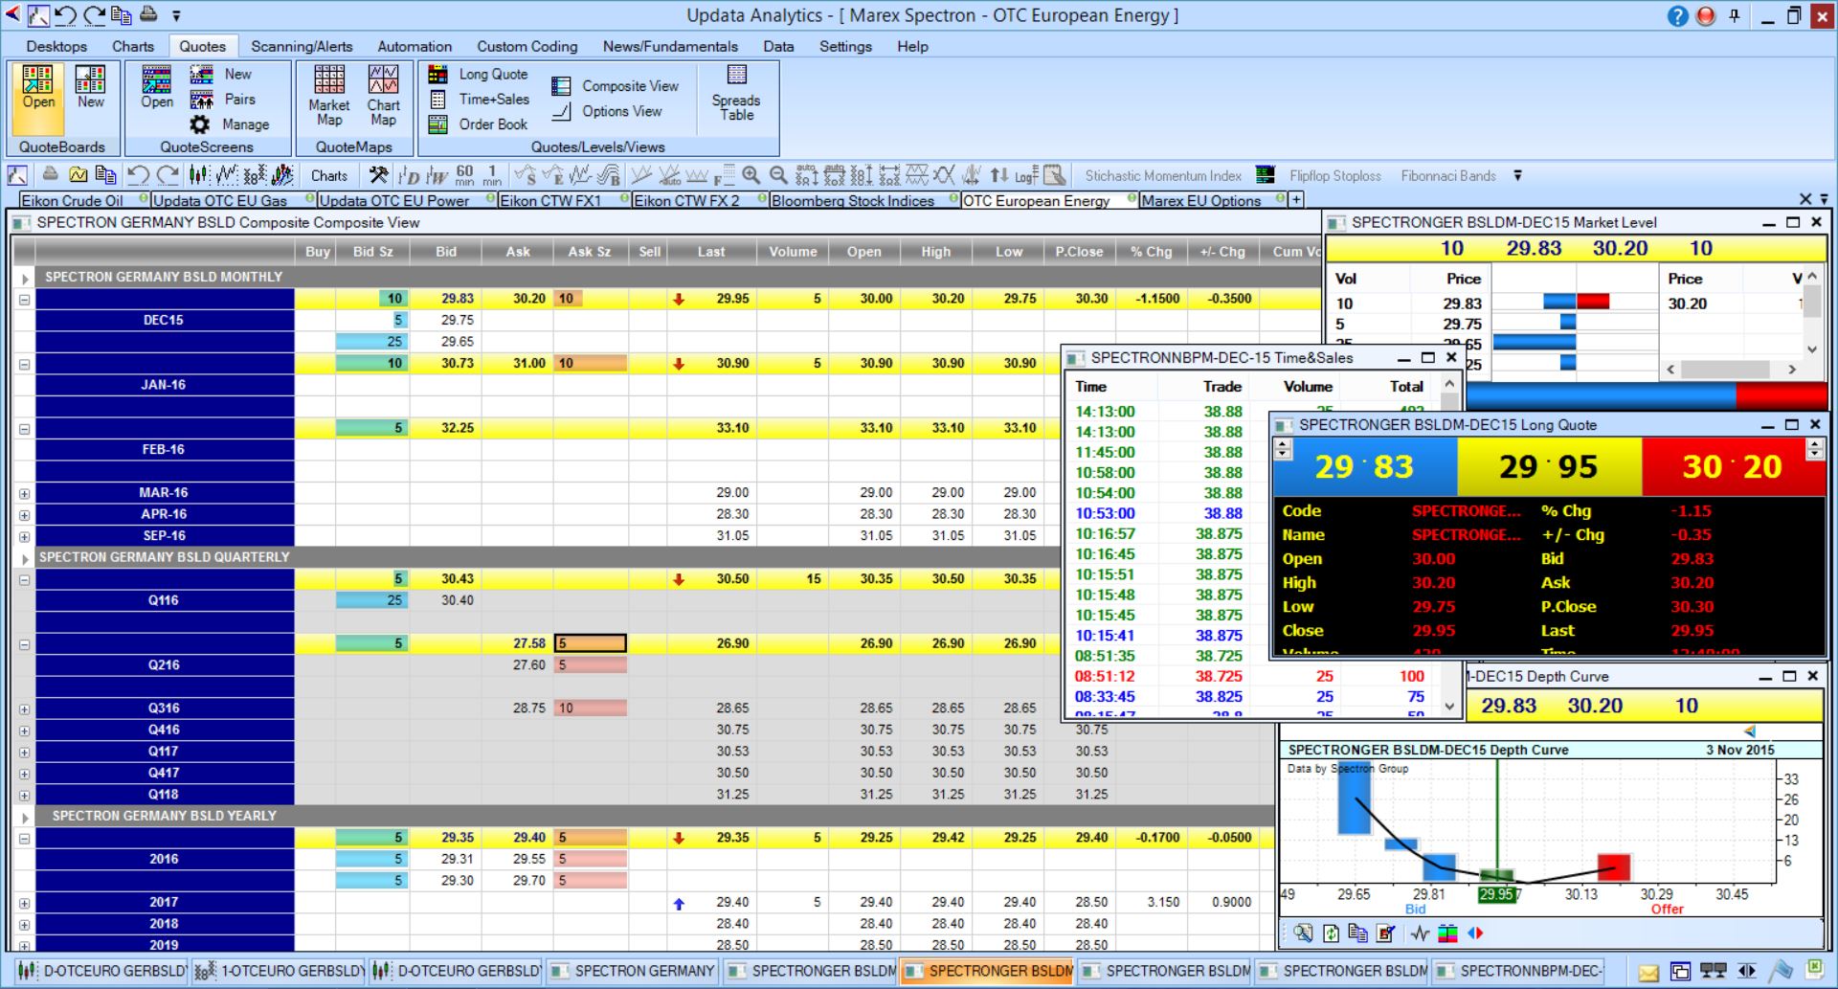Click the Time+Sales ribbon button
The height and width of the screenshot is (989, 1838).
479,99
